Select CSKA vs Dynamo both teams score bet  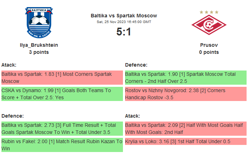(62, 94)
